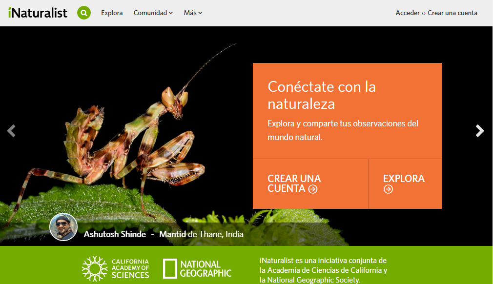Click the iNaturalist logo

[x=38, y=13]
